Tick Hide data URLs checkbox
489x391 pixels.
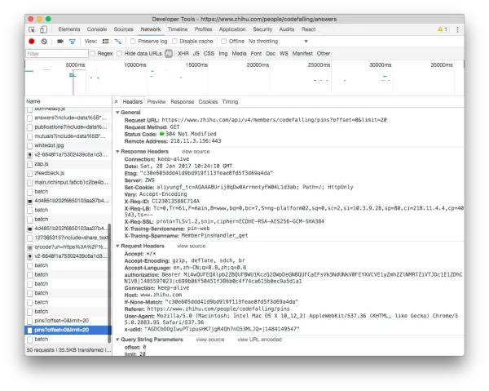120,53
